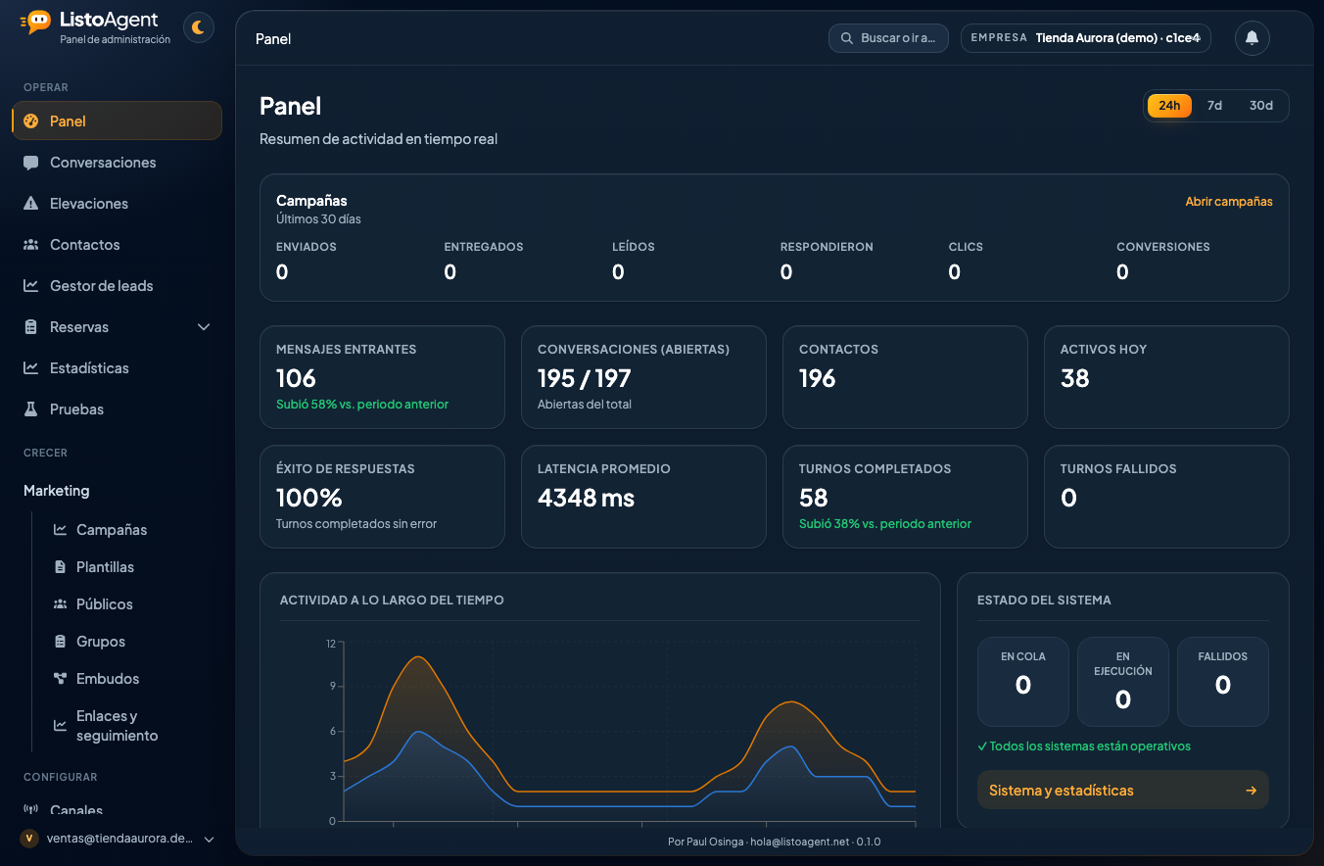
Task: Click the Elevaciones warning triangle icon
Action: click(x=30, y=204)
